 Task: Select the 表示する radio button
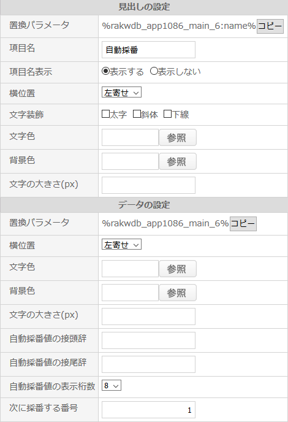click(x=105, y=71)
